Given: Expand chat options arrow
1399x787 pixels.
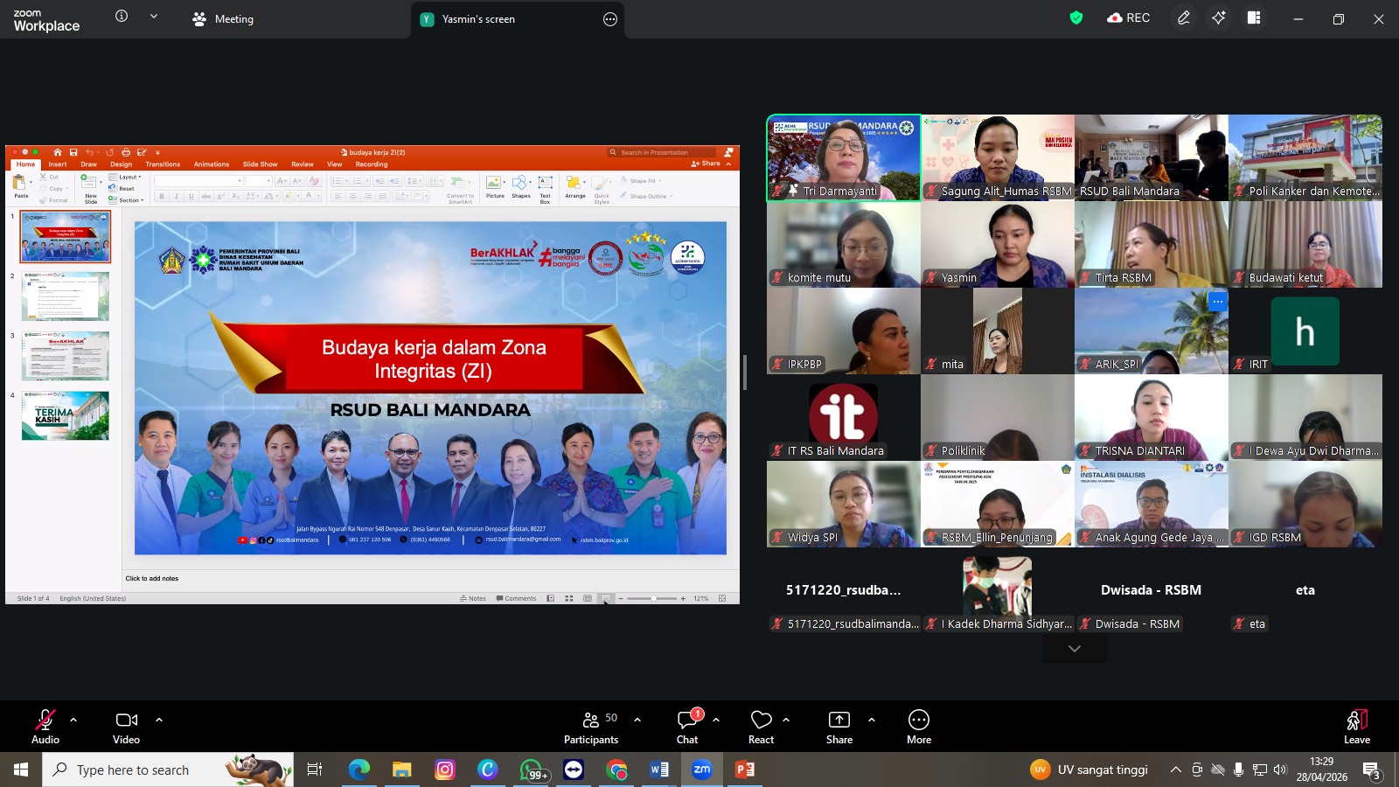Looking at the screenshot, I should point(716,720).
